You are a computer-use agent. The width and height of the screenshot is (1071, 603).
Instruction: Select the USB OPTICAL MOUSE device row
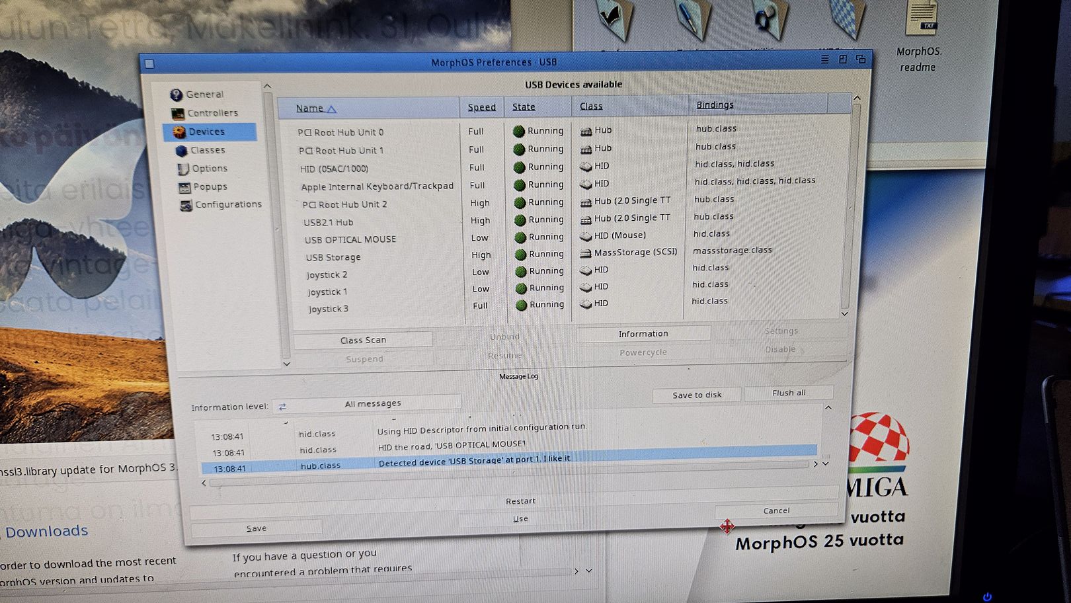[x=350, y=239]
